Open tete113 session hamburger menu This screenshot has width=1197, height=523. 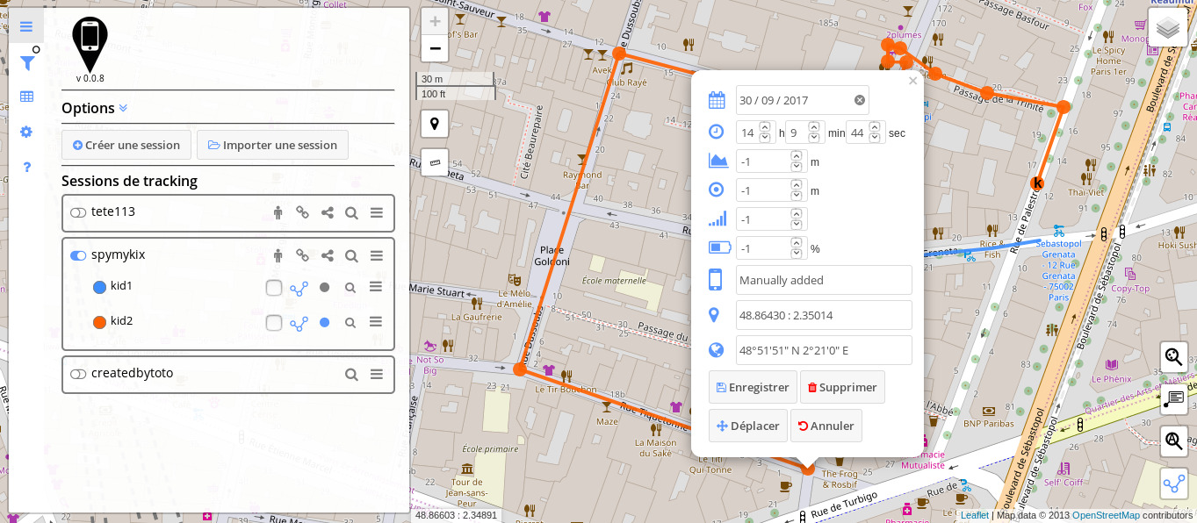pyautogui.click(x=376, y=212)
